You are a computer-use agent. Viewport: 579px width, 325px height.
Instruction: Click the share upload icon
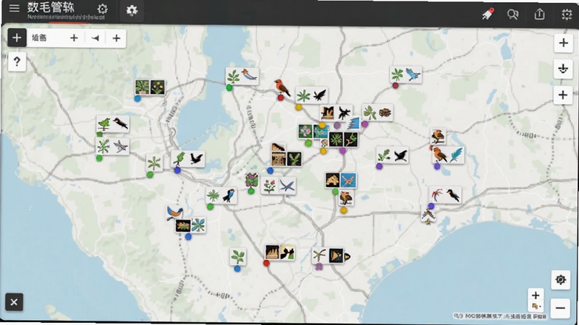click(x=539, y=14)
